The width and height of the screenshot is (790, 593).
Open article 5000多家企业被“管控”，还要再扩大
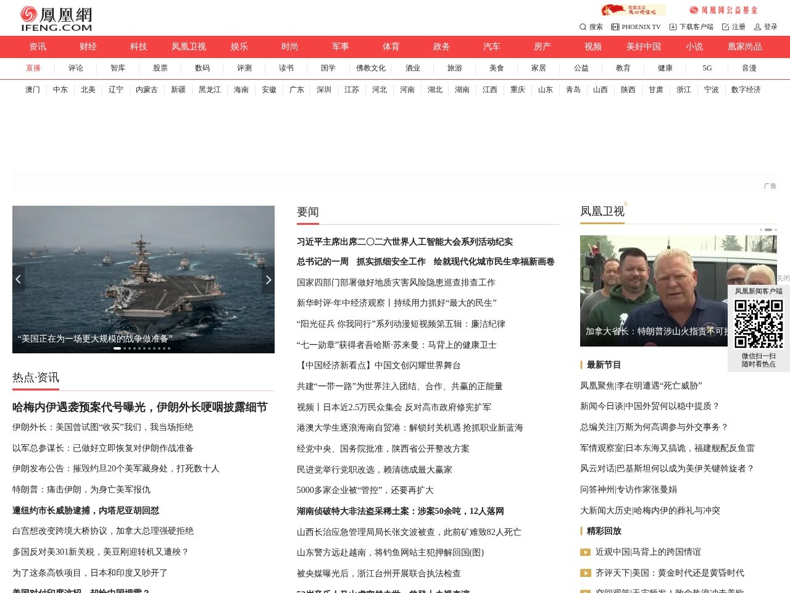point(365,490)
